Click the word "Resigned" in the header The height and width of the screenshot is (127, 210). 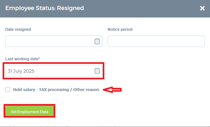click(x=71, y=8)
